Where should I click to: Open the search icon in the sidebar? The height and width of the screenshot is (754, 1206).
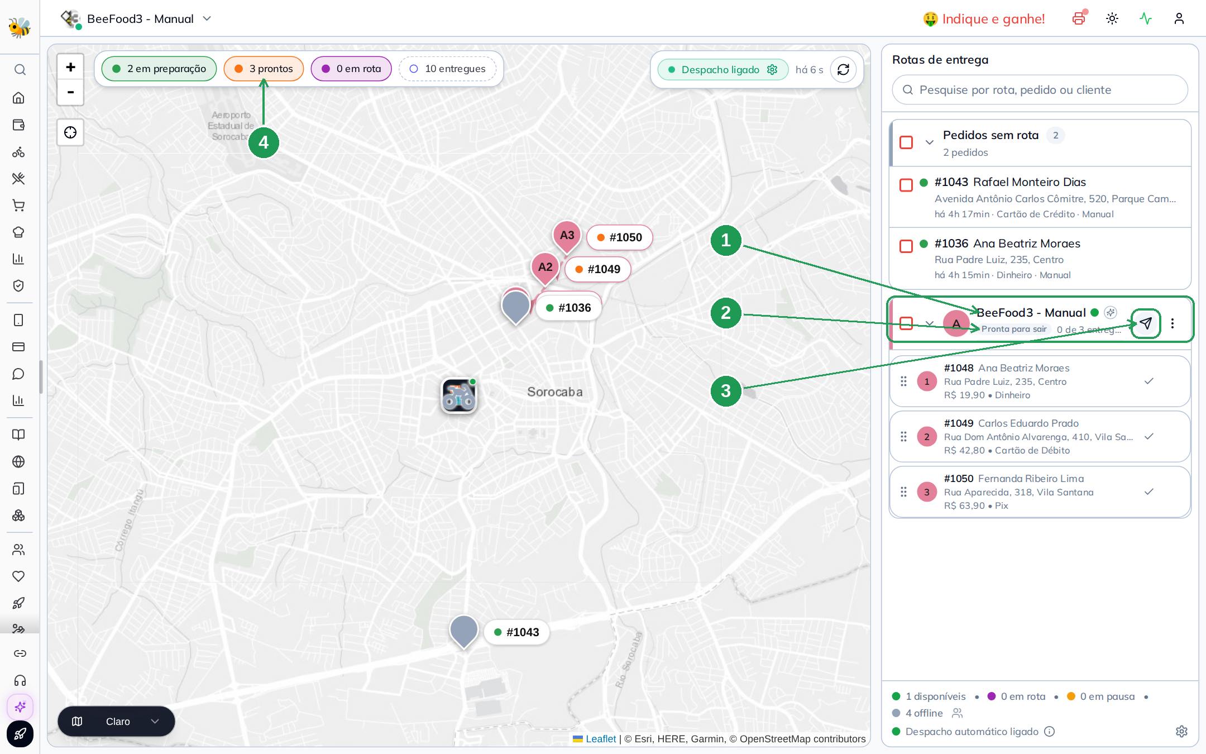[20, 70]
